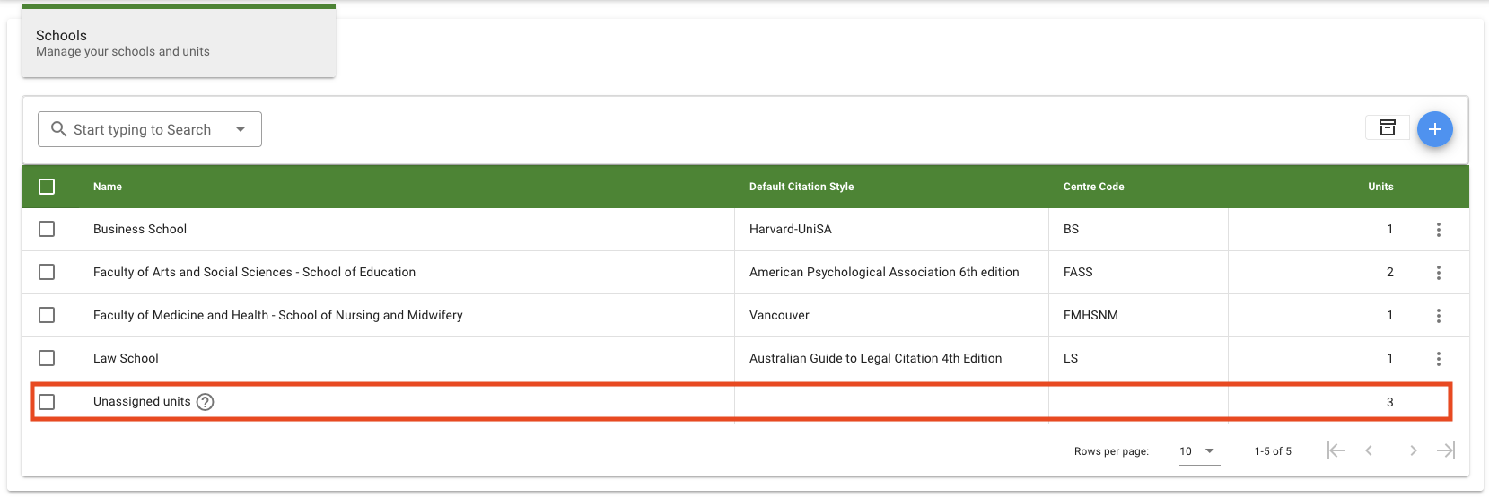Viewport: 1489px width, 498px height.
Task: Check the Business School row checkbox
Action: tap(47, 230)
